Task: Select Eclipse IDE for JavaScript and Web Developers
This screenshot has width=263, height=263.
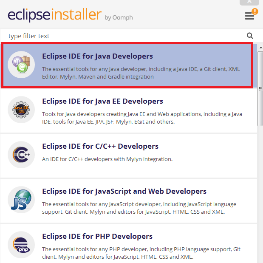Action: tap(128, 201)
